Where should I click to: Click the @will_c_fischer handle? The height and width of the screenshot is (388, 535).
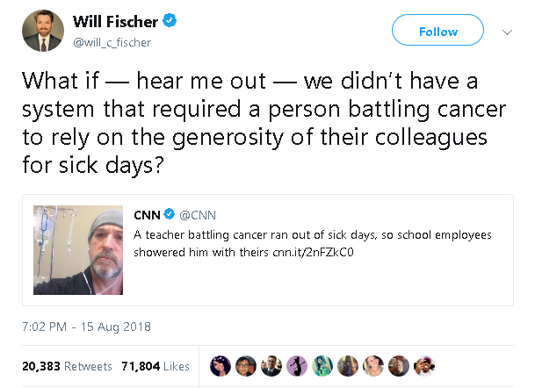pyautogui.click(x=110, y=40)
